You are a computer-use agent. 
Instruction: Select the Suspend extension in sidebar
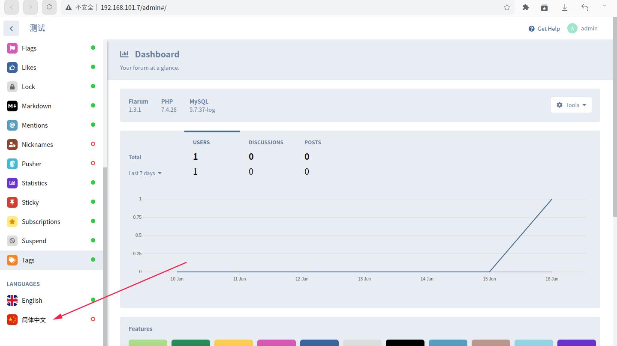[34, 241]
